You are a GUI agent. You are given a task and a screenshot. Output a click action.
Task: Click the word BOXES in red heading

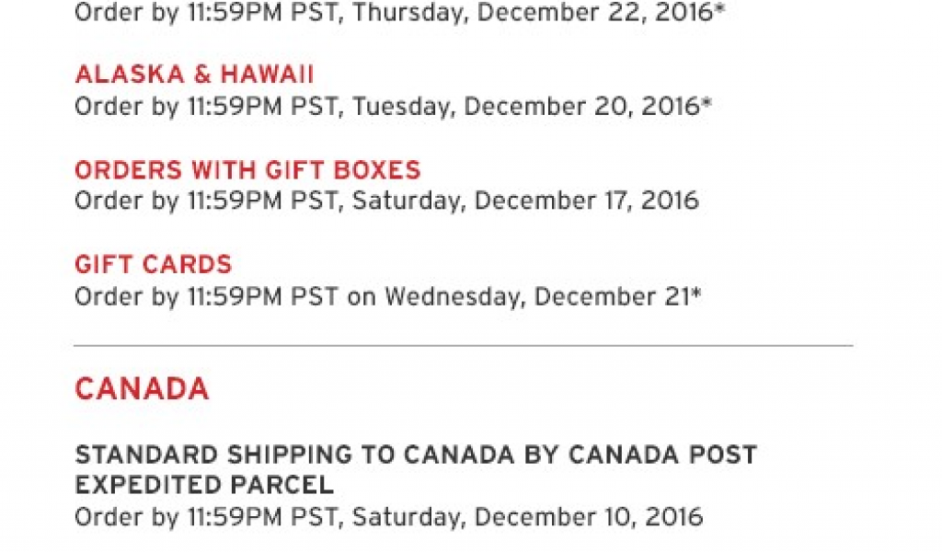coord(376,170)
